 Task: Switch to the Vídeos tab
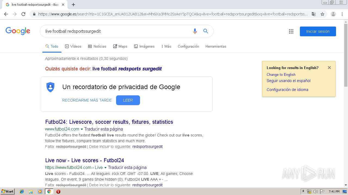(x=73, y=46)
